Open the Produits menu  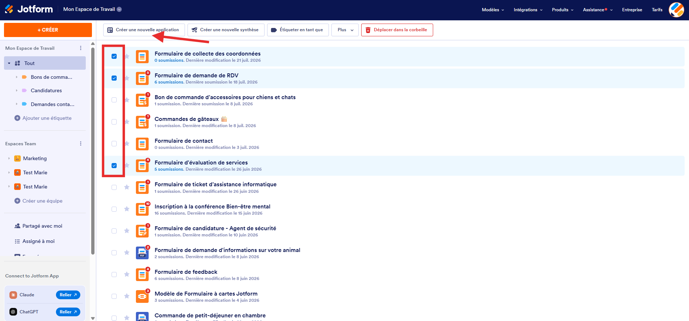point(563,10)
